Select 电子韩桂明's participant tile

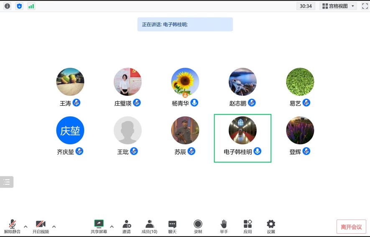click(242, 138)
